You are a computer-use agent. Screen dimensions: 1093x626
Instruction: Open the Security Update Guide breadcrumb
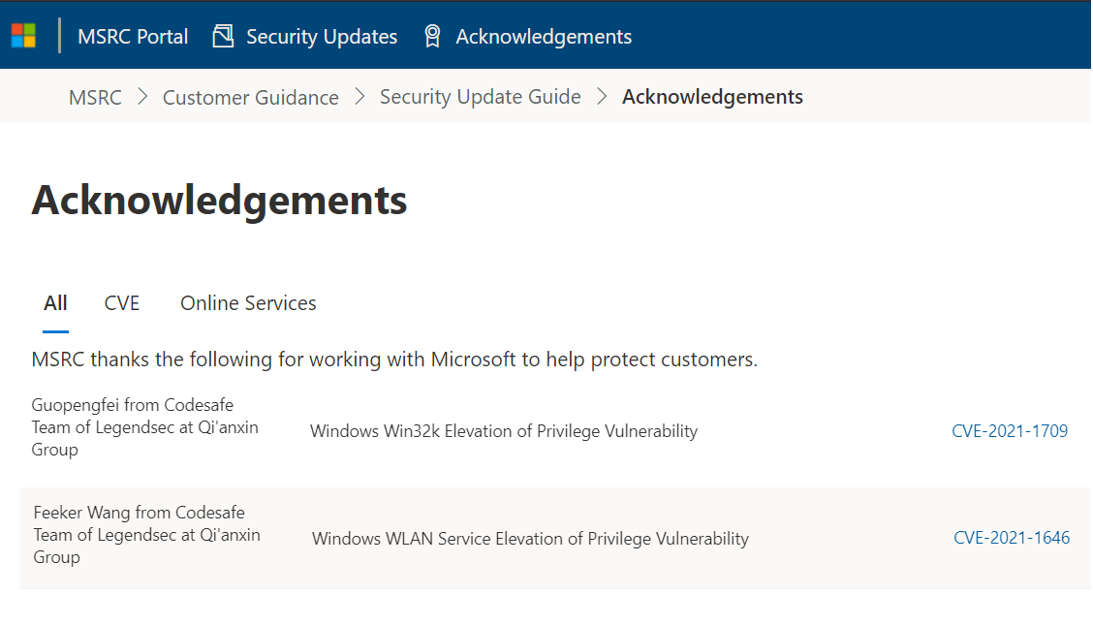point(481,97)
